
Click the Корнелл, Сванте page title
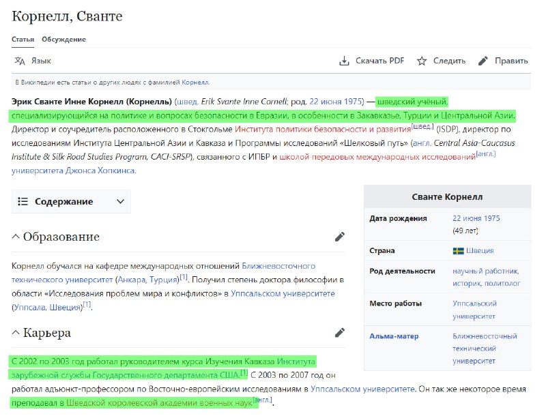[67, 16]
